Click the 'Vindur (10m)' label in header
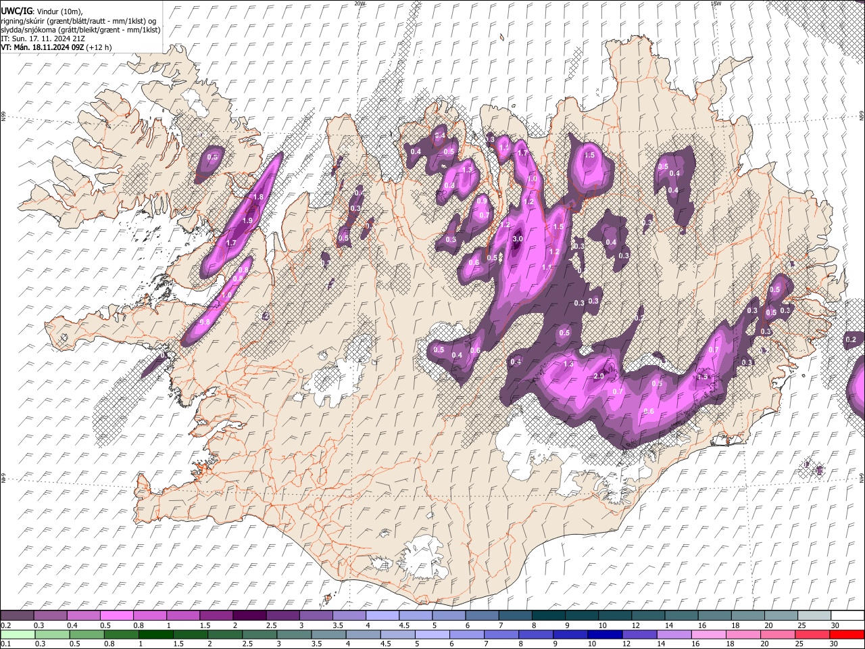The height and width of the screenshot is (649, 865). (x=59, y=11)
